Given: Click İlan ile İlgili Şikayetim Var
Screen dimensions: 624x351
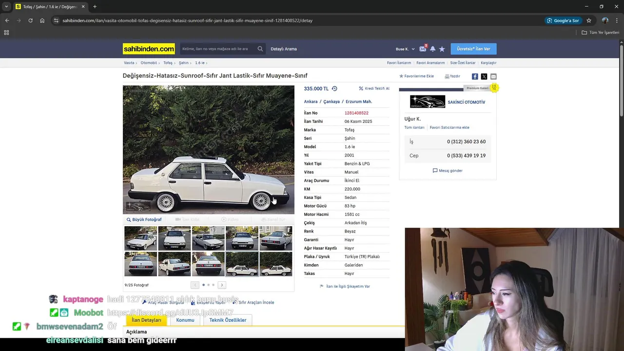Looking at the screenshot, I should [x=345, y=287].
